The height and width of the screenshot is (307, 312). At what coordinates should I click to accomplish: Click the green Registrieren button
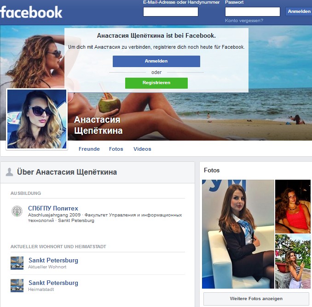156,83
